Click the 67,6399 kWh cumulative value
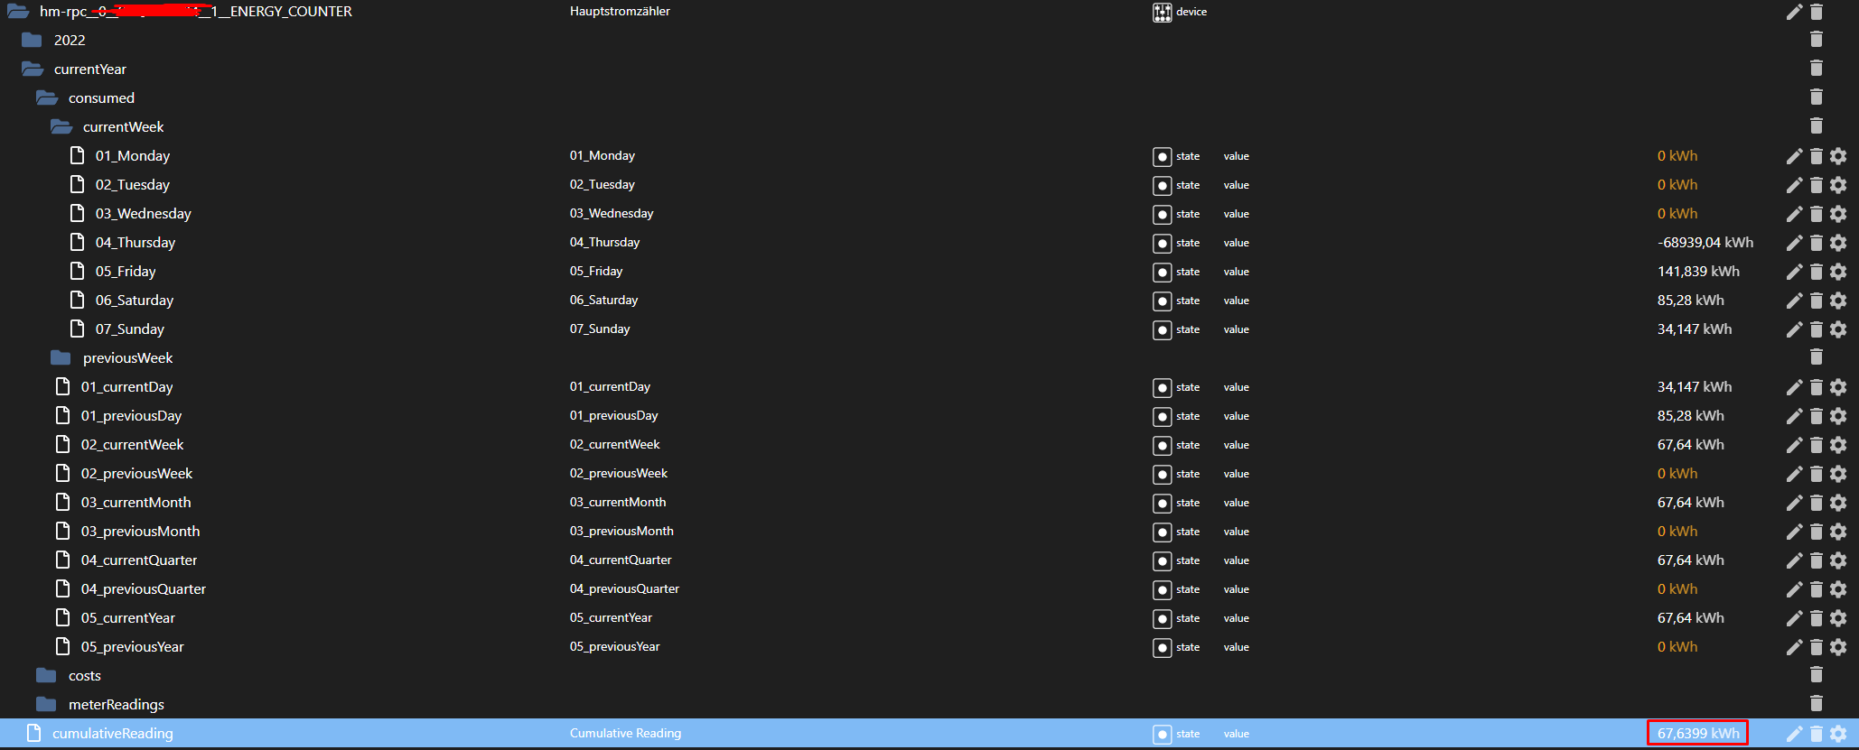 click(x=1698, y=734)
